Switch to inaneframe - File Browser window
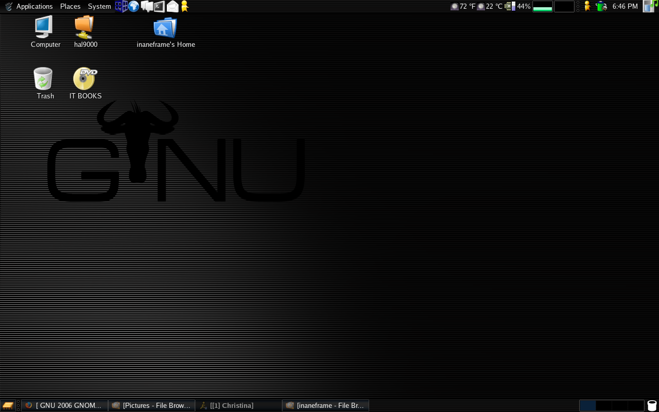659x412 pixels. [325, 405]
